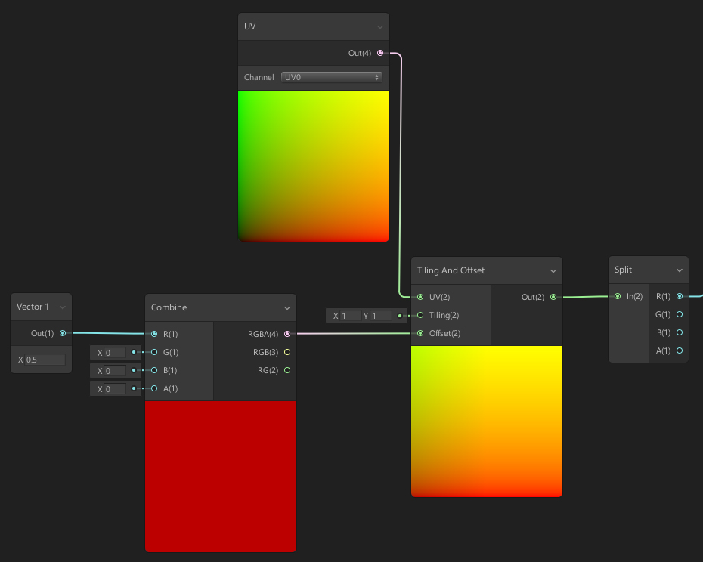The height and width of the screenshot is (562, 703).
Task: Collapse the UV node with its chevron
Action: point(379,27)
